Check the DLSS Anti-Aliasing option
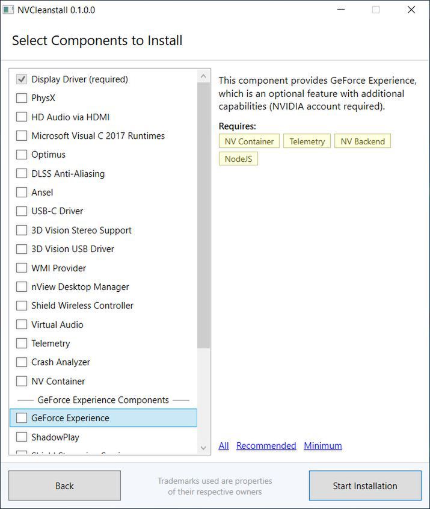The width and height of the screenshot is (430, 509). tap(22, 174)
